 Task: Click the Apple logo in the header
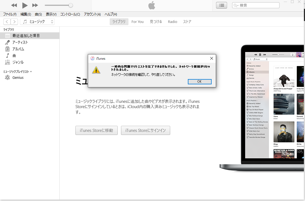(x=152, y=5)
